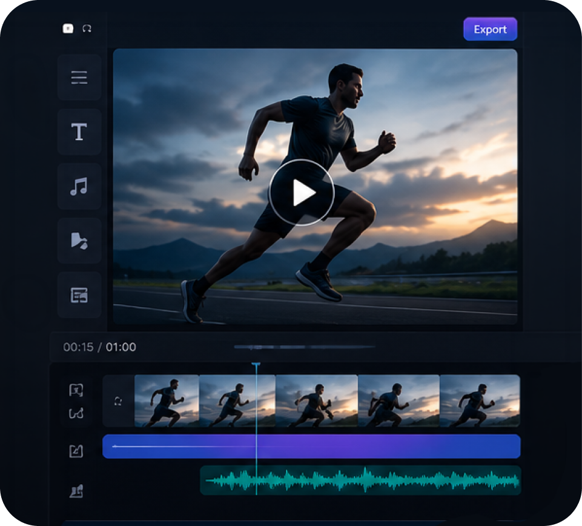The height and width of the screenshot is (526, 582).
Task: Click the audio track icon at bottom left
Action: click(76, 491)
